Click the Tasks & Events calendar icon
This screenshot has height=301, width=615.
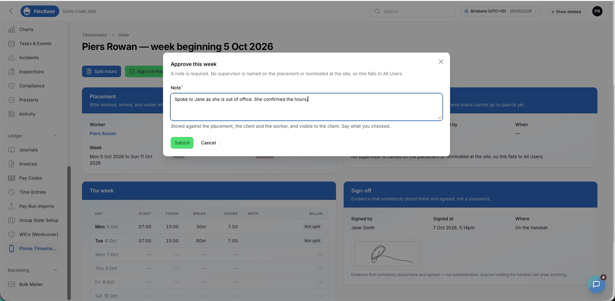click(12, 43)
